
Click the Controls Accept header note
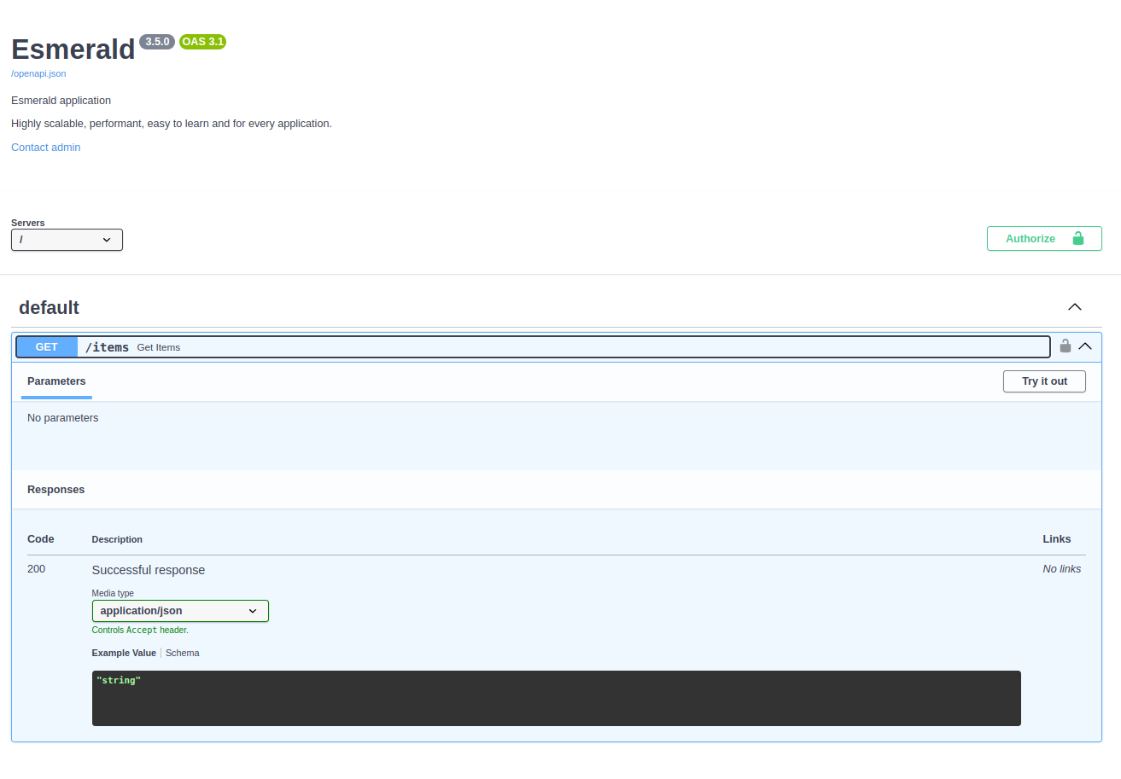click(140, 631)
